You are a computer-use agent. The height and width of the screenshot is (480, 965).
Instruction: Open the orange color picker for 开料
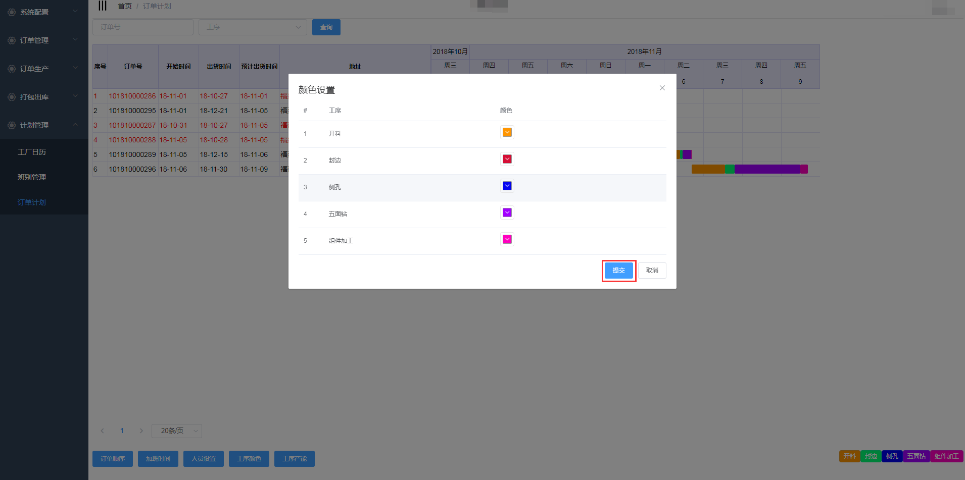507,132
